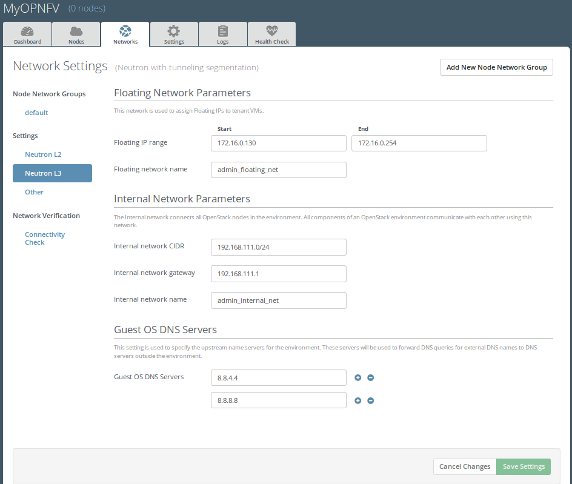The width and height of the screenshot is (572, 484).
Task: Add DNS server after 8.8.8.8 entry
Action: pyautogui.click(x=358, y=400)
